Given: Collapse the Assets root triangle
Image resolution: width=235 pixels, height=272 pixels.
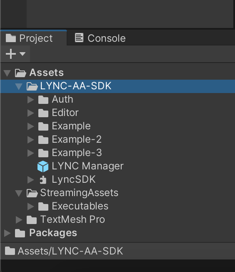Looking at the screenshot, I should click(7, 73).
